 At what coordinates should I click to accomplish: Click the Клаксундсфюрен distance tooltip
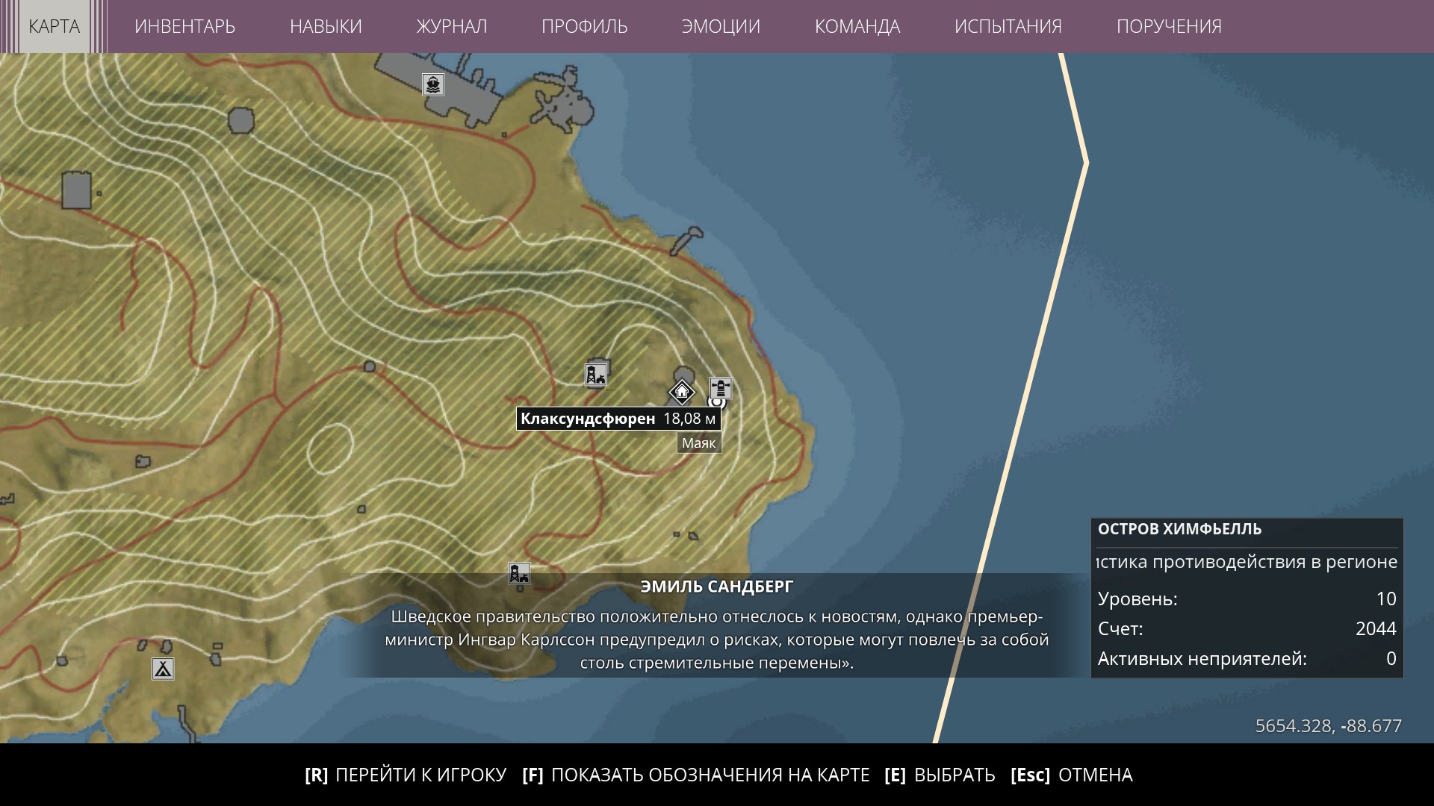618,419
